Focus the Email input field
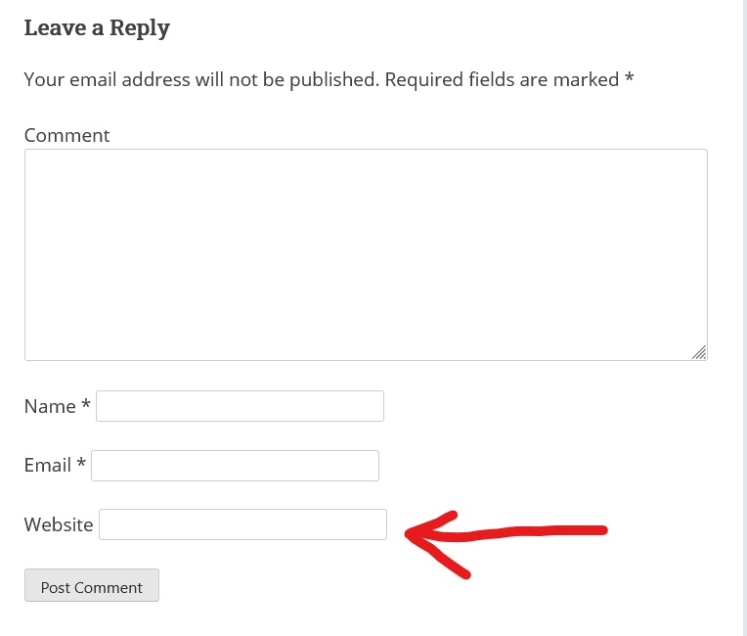This screenshot has width=747, height=636. 235,466
